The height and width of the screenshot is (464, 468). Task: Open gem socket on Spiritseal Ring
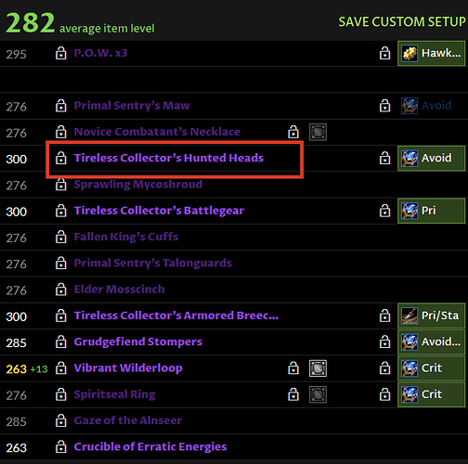(318, 394)
